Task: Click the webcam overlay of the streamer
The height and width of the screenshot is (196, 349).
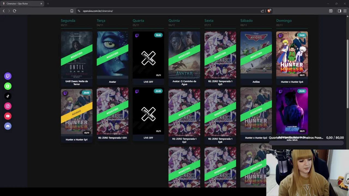Action: (308, 173)
